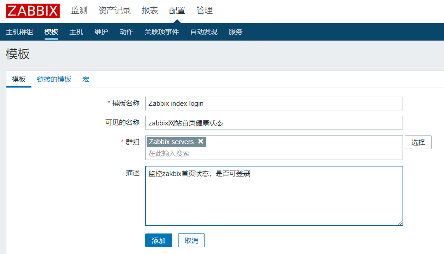Click the 选择 group button

point(418,142)
